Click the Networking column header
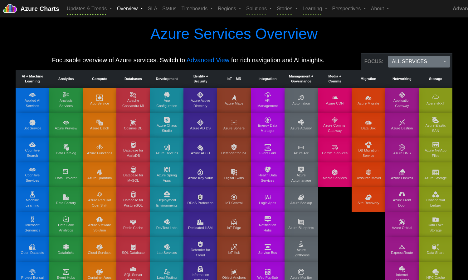The width and height of the screenshot is (468, 280). pos(402,79)
